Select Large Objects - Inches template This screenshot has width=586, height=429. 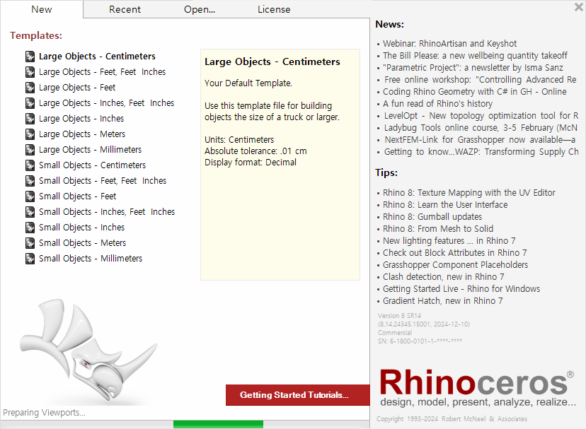[81, 119]
